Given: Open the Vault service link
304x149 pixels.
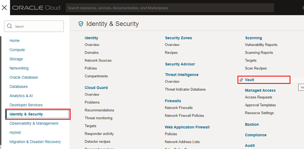Looking at the screenshot, I should click(249, 80).
